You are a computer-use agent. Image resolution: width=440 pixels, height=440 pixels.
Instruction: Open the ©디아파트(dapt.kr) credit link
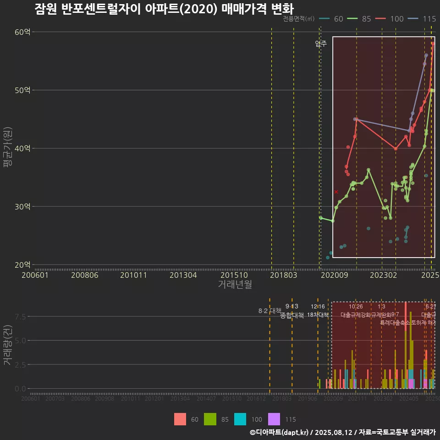[x=279, y=432]
